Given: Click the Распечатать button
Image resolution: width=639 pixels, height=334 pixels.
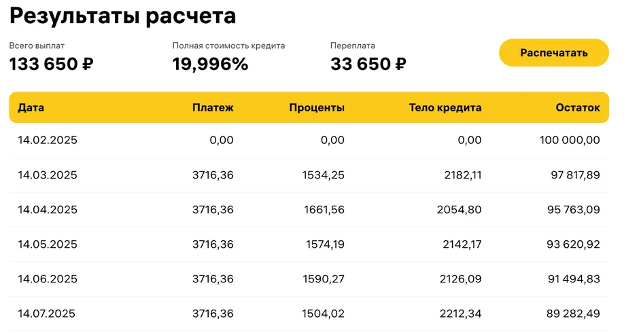Looking at the screenshot, I should click(553, 53).
